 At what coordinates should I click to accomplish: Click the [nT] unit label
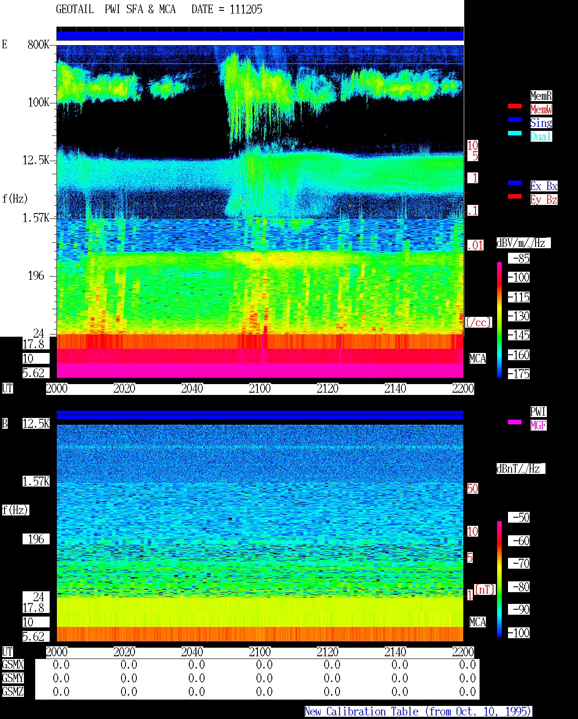[x=485, y=589]
